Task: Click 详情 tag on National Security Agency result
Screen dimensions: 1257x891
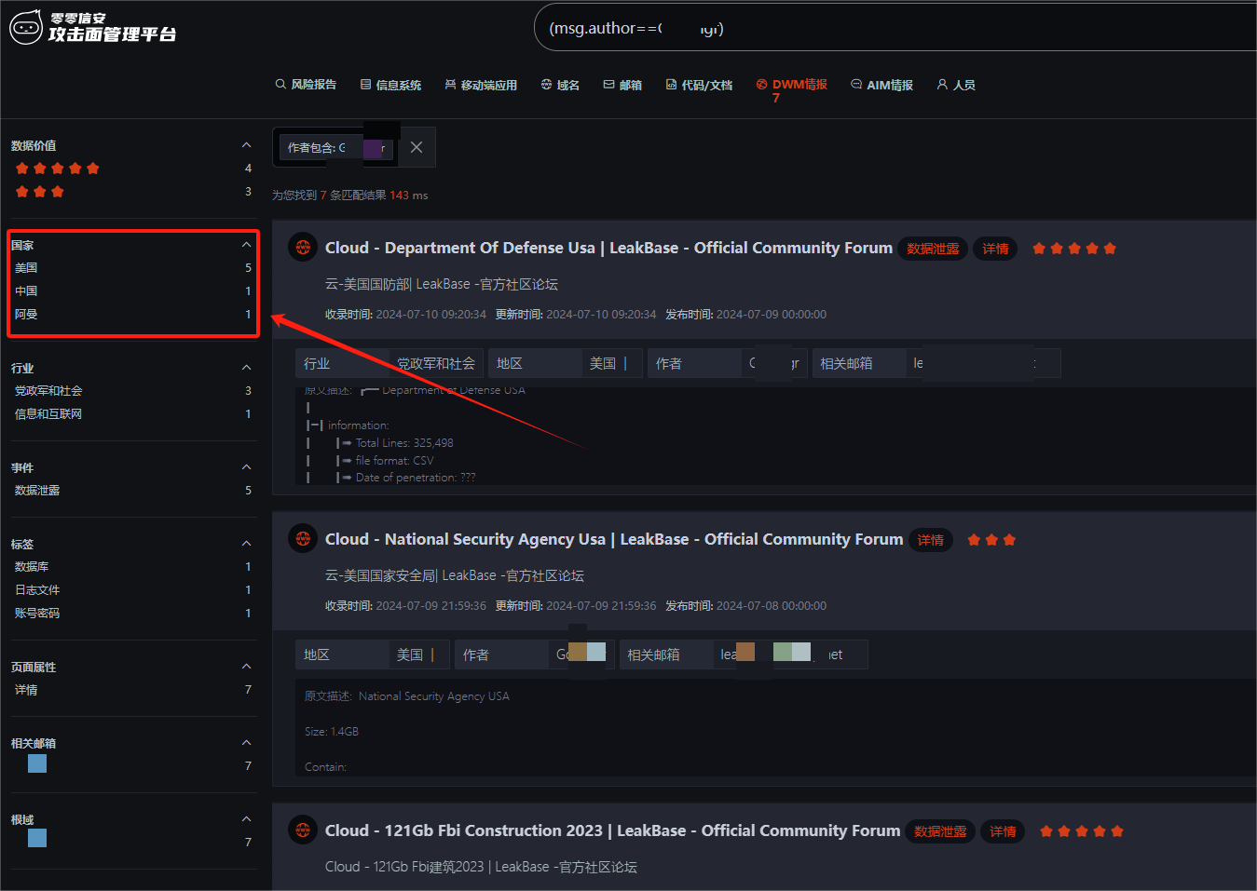Action: tap(931, 540)
